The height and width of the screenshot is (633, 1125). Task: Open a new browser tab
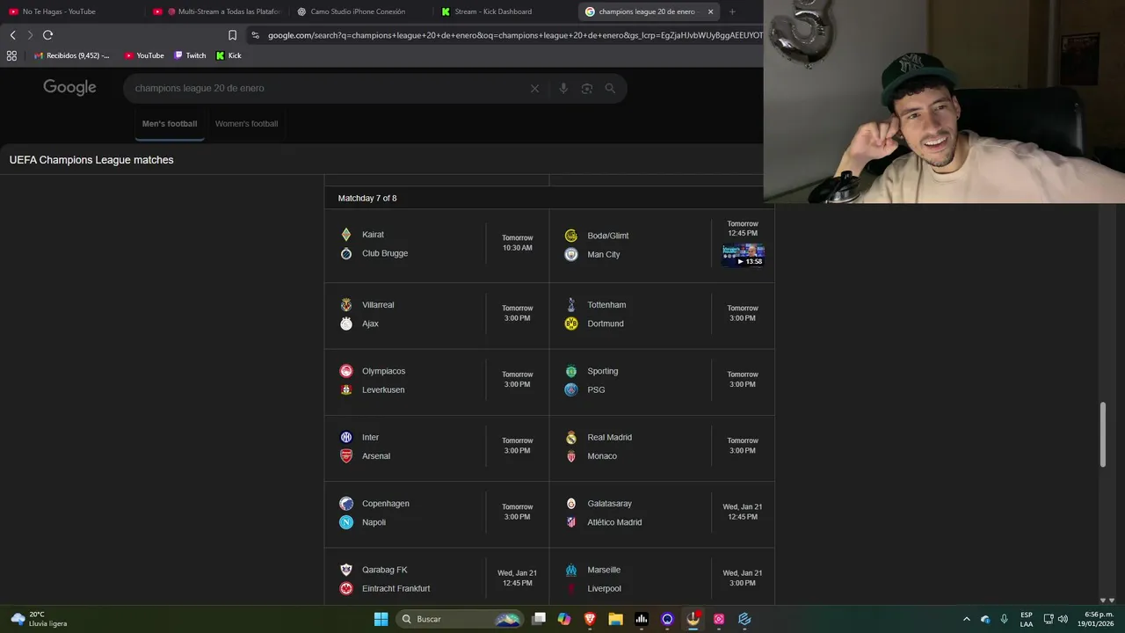732,11
